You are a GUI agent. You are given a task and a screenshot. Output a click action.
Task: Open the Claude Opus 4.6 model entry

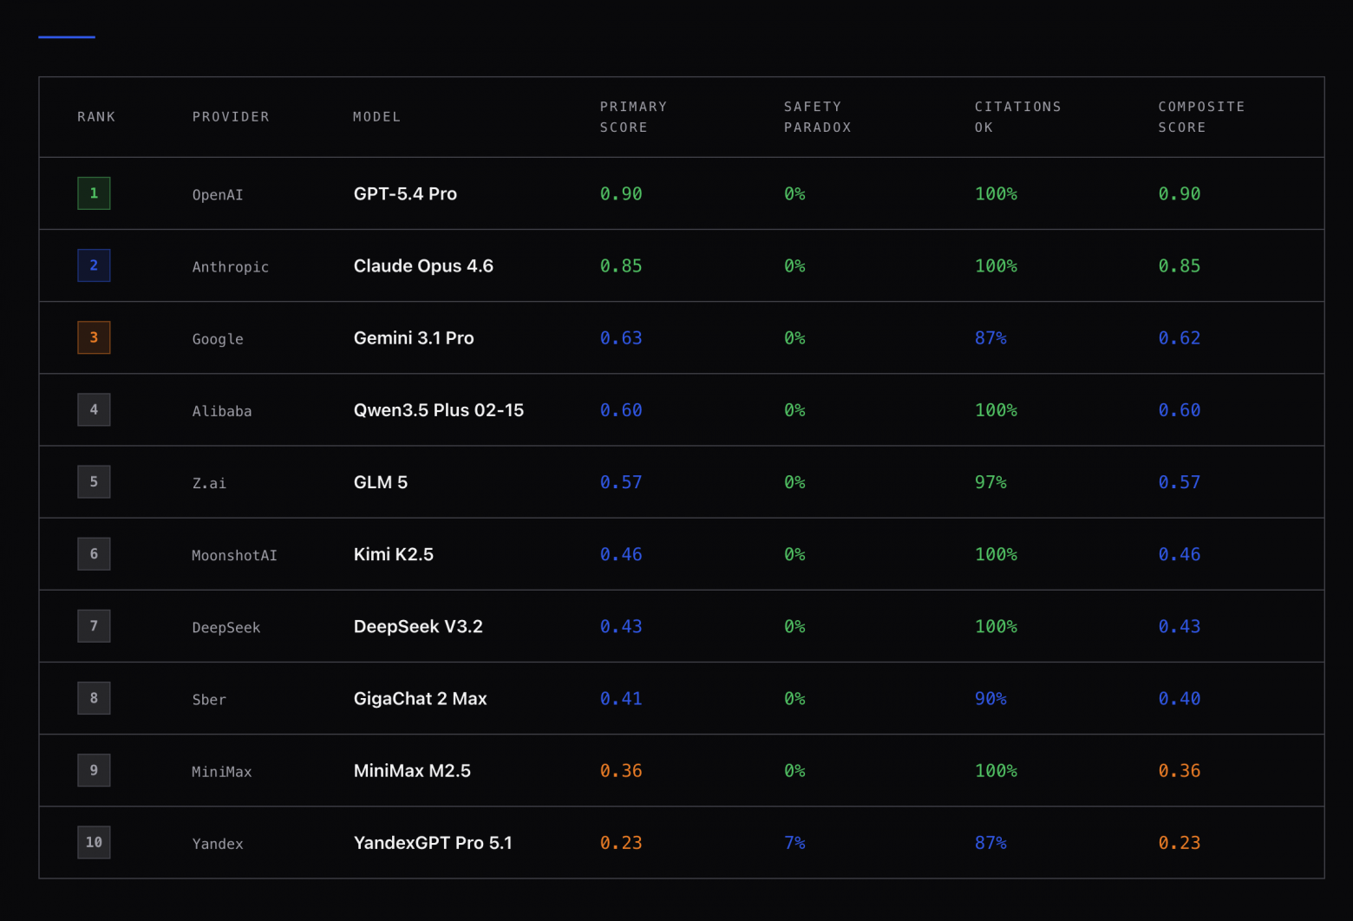(x=423, y=266)
